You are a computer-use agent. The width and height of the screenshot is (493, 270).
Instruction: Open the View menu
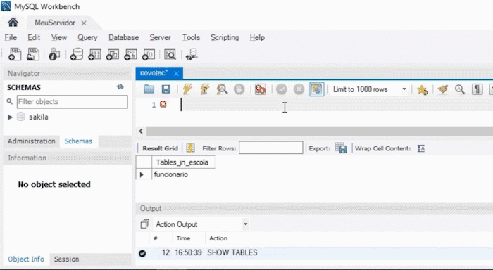tap(59, 37)
